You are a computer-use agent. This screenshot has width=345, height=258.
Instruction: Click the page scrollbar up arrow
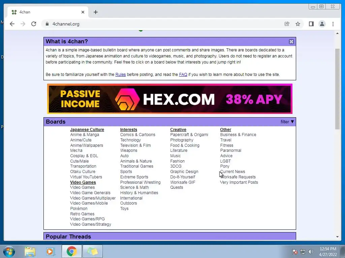(337, 33)
